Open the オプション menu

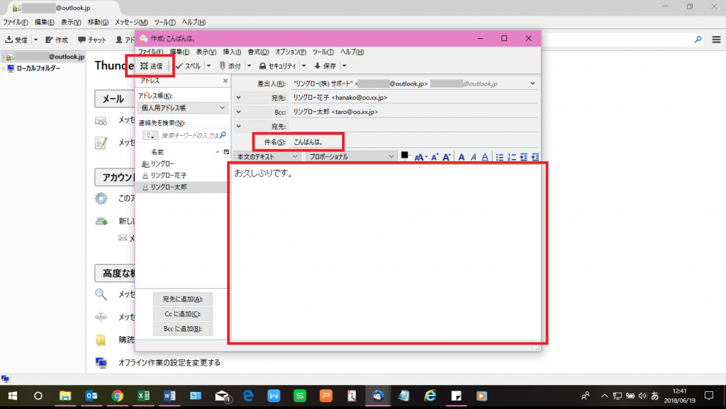(x=289, y=52)
